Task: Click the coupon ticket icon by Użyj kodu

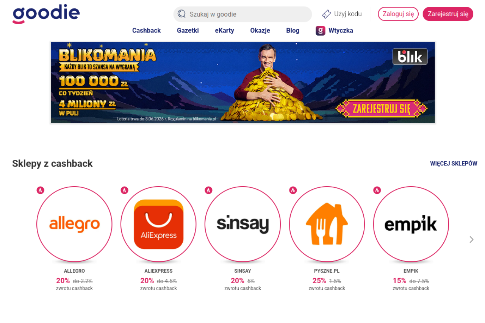Action: click(326, 14)
